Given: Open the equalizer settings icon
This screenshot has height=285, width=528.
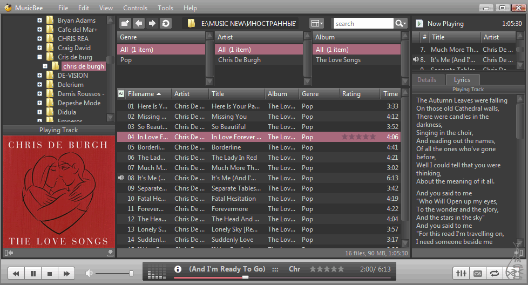Looking at the screenshot, I should [461, 273].
